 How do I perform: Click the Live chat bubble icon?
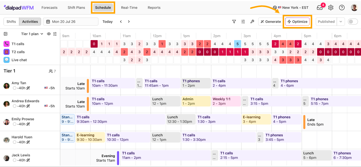point(6,60)
